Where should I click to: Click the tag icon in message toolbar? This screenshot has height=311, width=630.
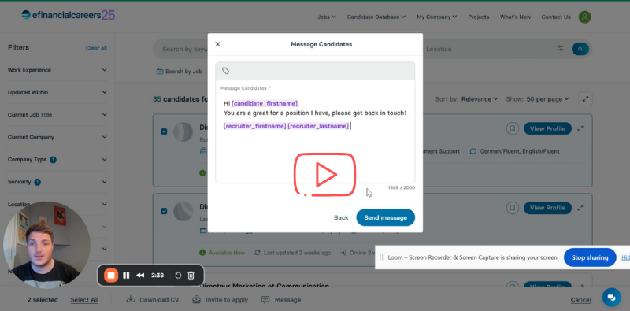click(x=226, y=71)
